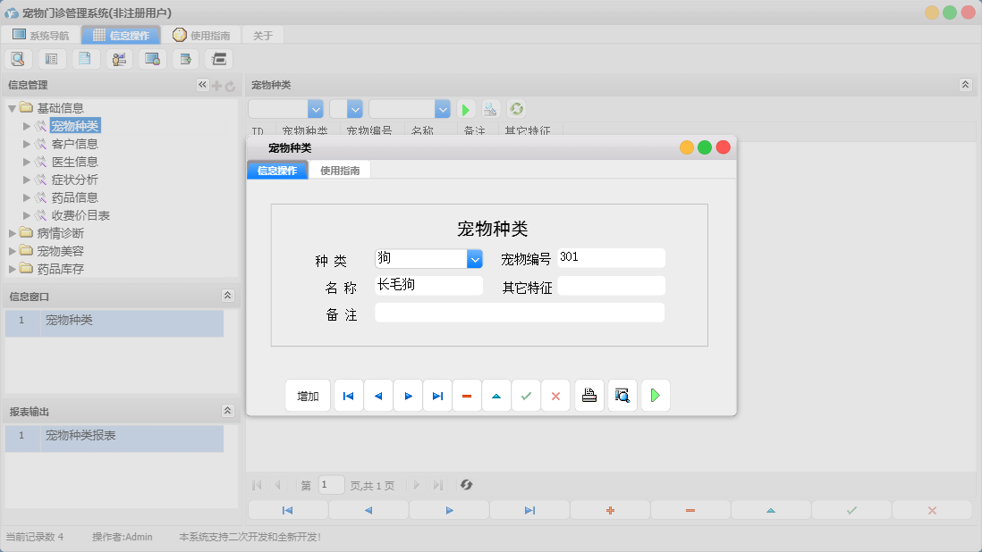
Task: Click the printer icon in the pet species dialog
Action: click(x=588, y=395)
